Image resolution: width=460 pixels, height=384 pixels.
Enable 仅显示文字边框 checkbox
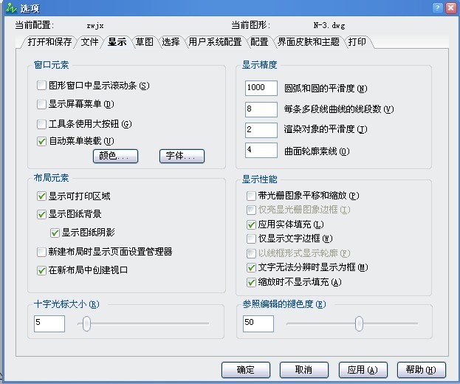251,239
